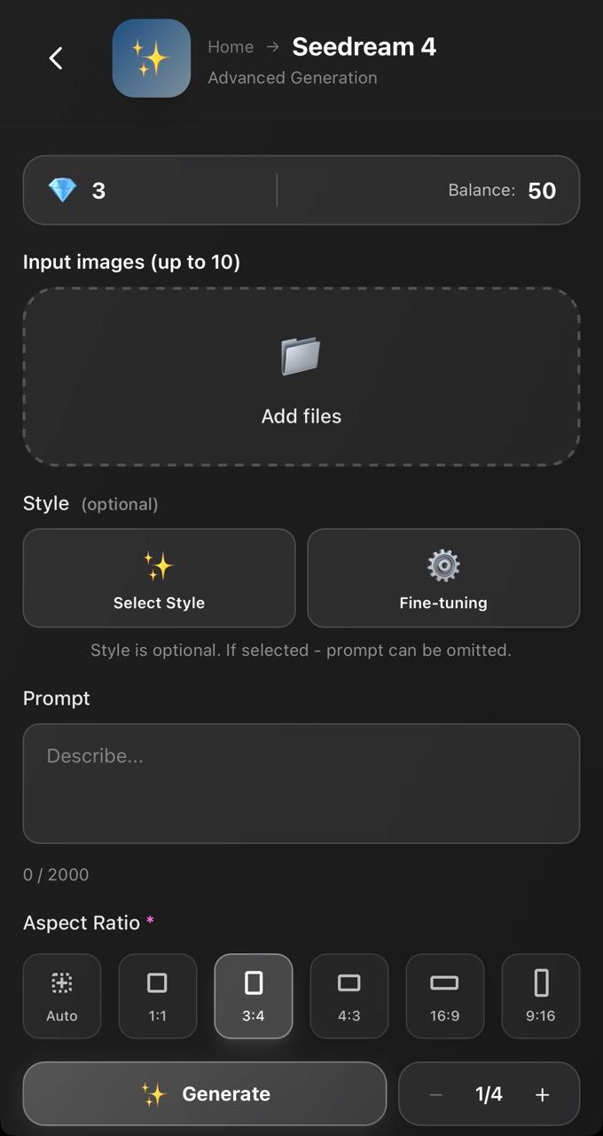
Task: Select the Fine-tuning gear icon
Action: 443,565
